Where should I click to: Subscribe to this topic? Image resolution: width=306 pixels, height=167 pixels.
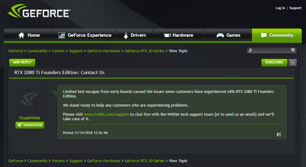tap(274, 63)
